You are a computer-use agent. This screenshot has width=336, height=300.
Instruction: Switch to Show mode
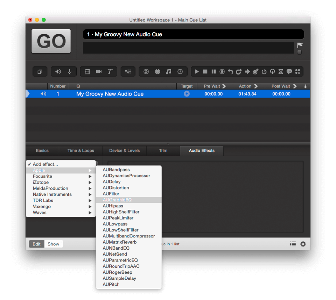(54, 244)
